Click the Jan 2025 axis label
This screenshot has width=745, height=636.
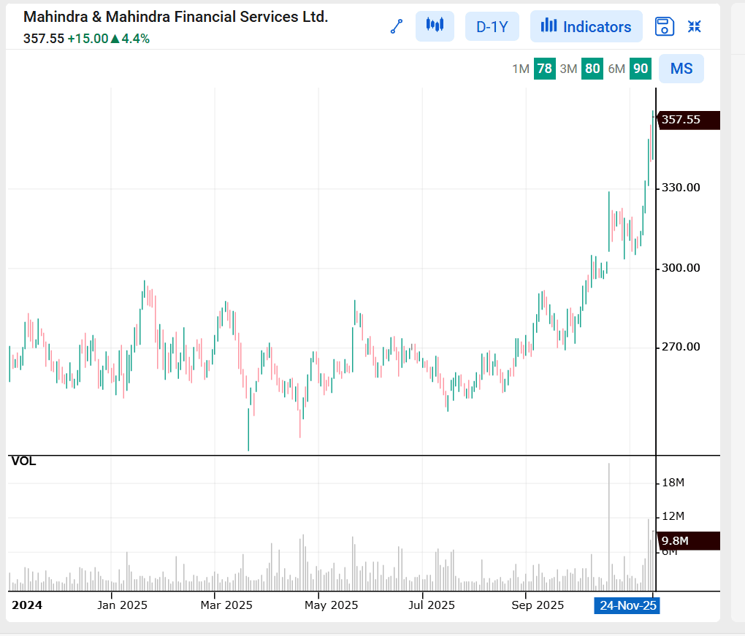(122, 605)
